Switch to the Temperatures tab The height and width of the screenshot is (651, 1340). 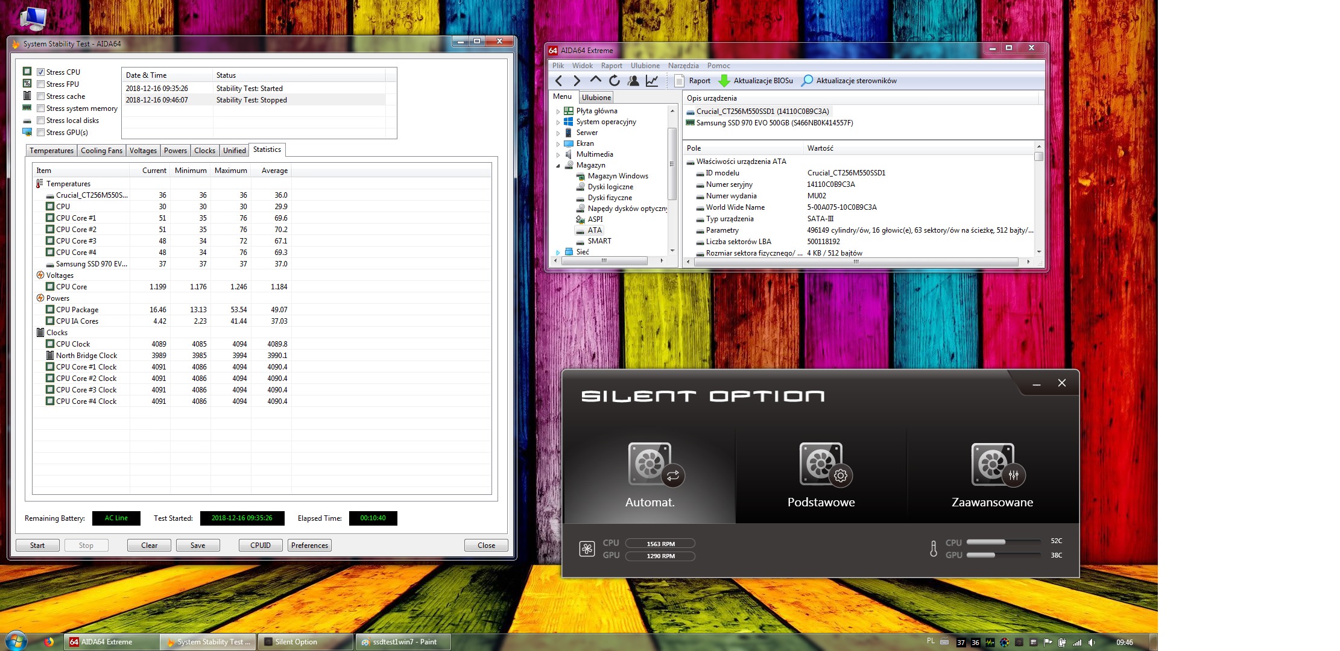click(51, 151)
